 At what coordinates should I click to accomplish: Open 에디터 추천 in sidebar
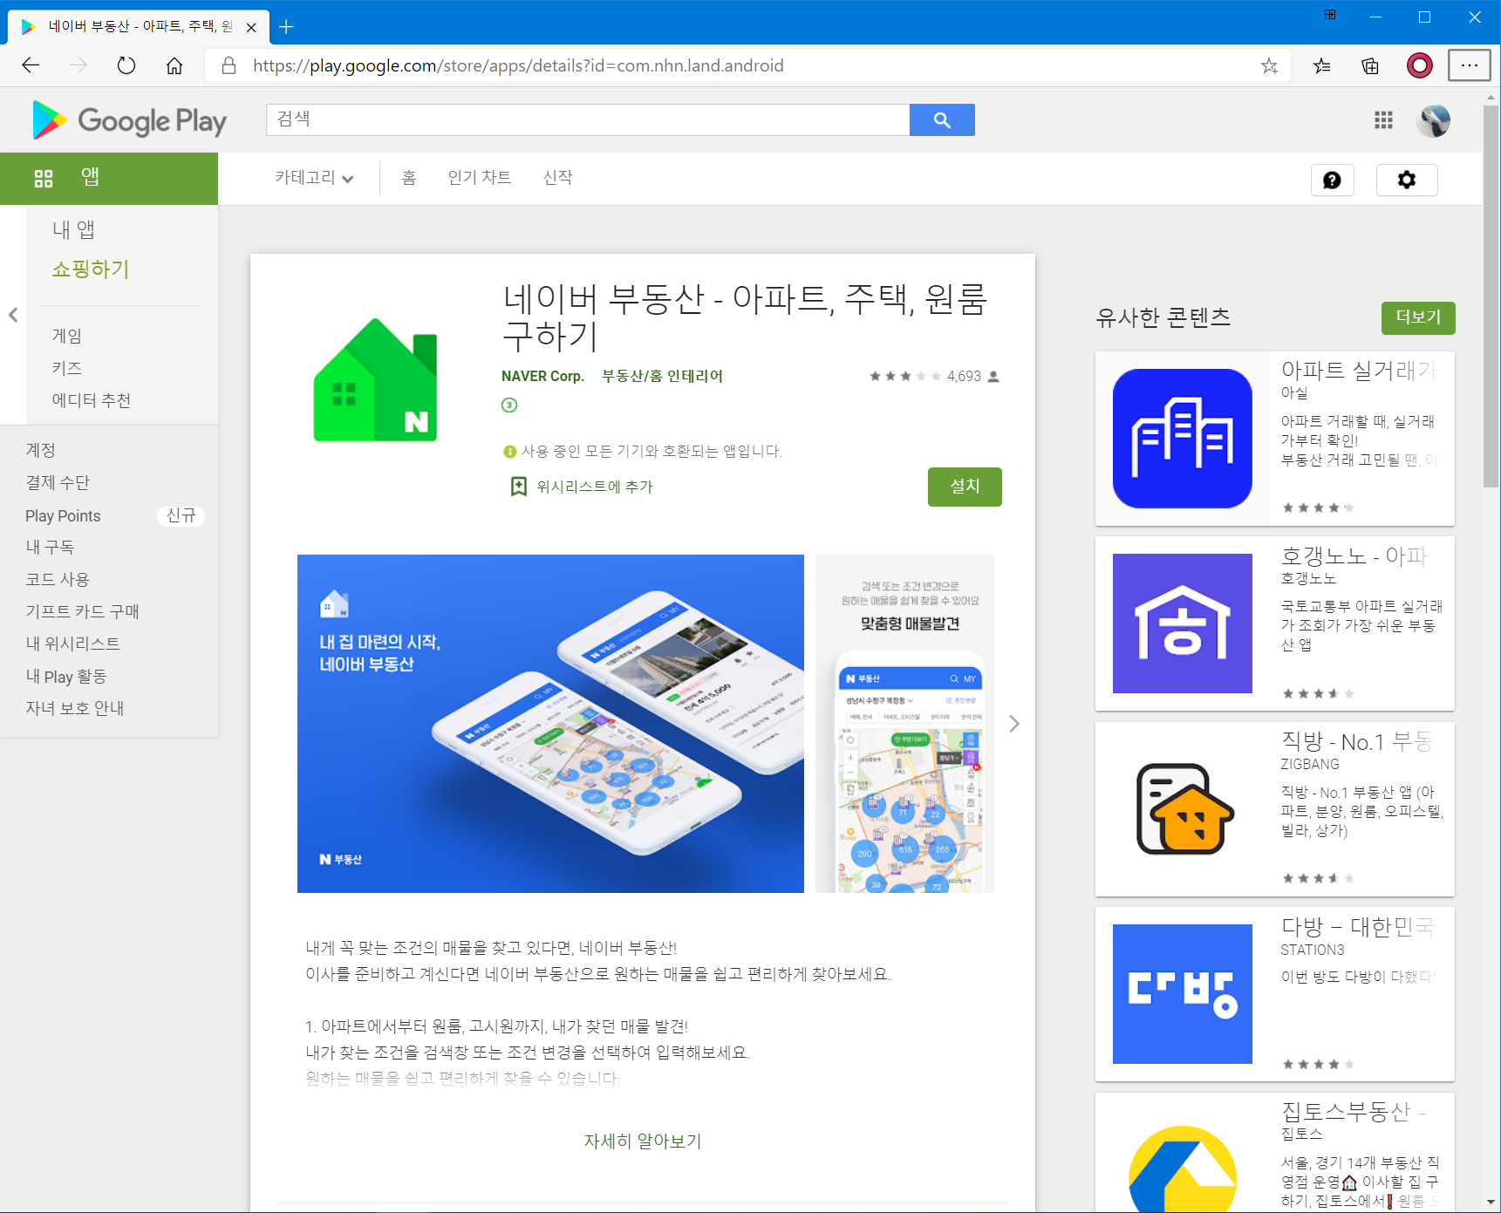(91, 400)
